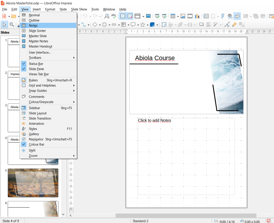
Task: Toggle the Status Bar checkmark option
Action: 36,64
